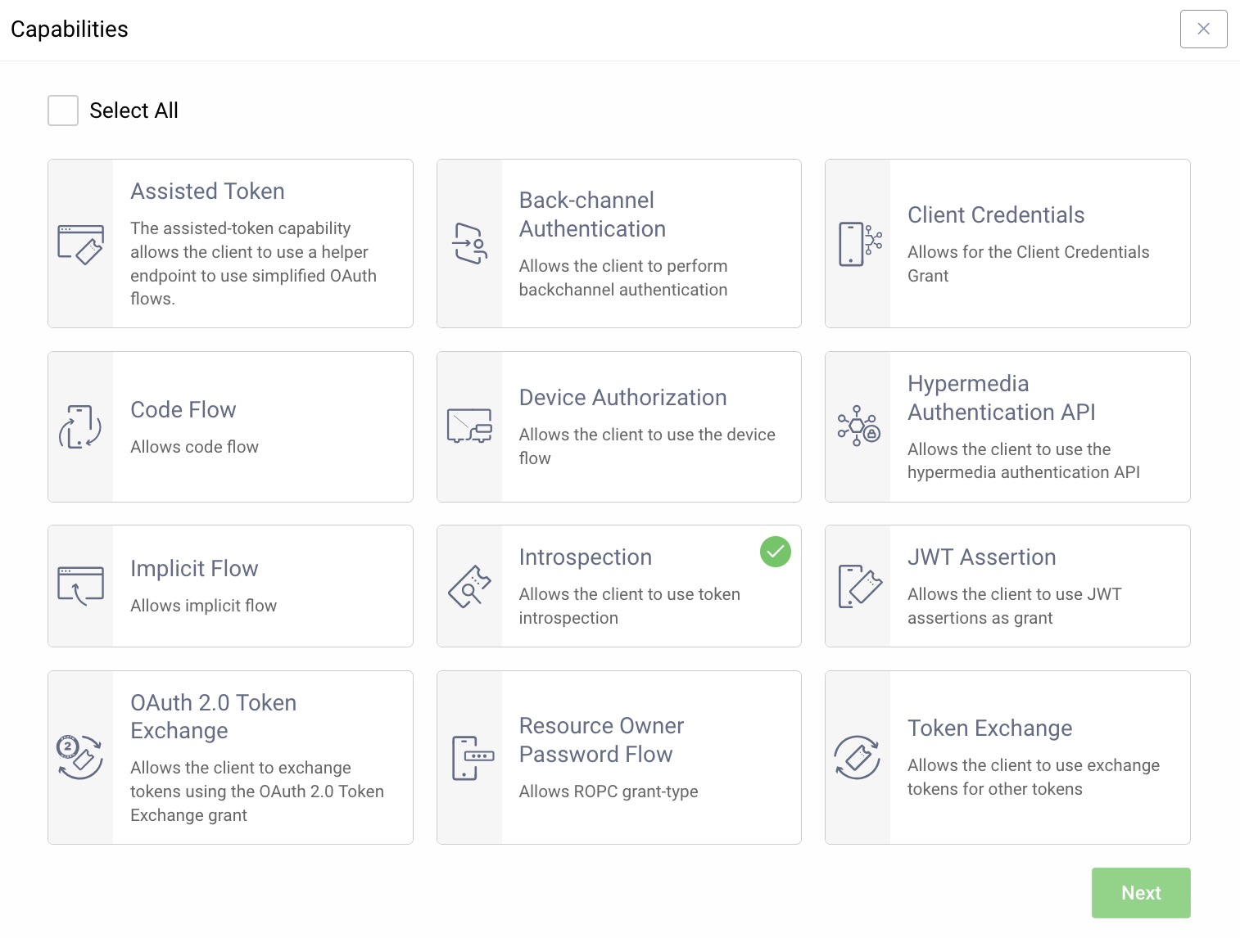1240x938 pixels.
Task: Select the Device Authorization capability card
Action: coord(619,426)
